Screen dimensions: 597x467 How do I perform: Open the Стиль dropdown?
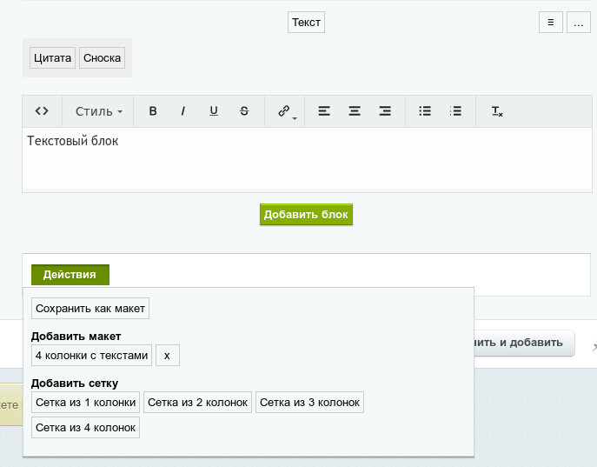(98, 111)
